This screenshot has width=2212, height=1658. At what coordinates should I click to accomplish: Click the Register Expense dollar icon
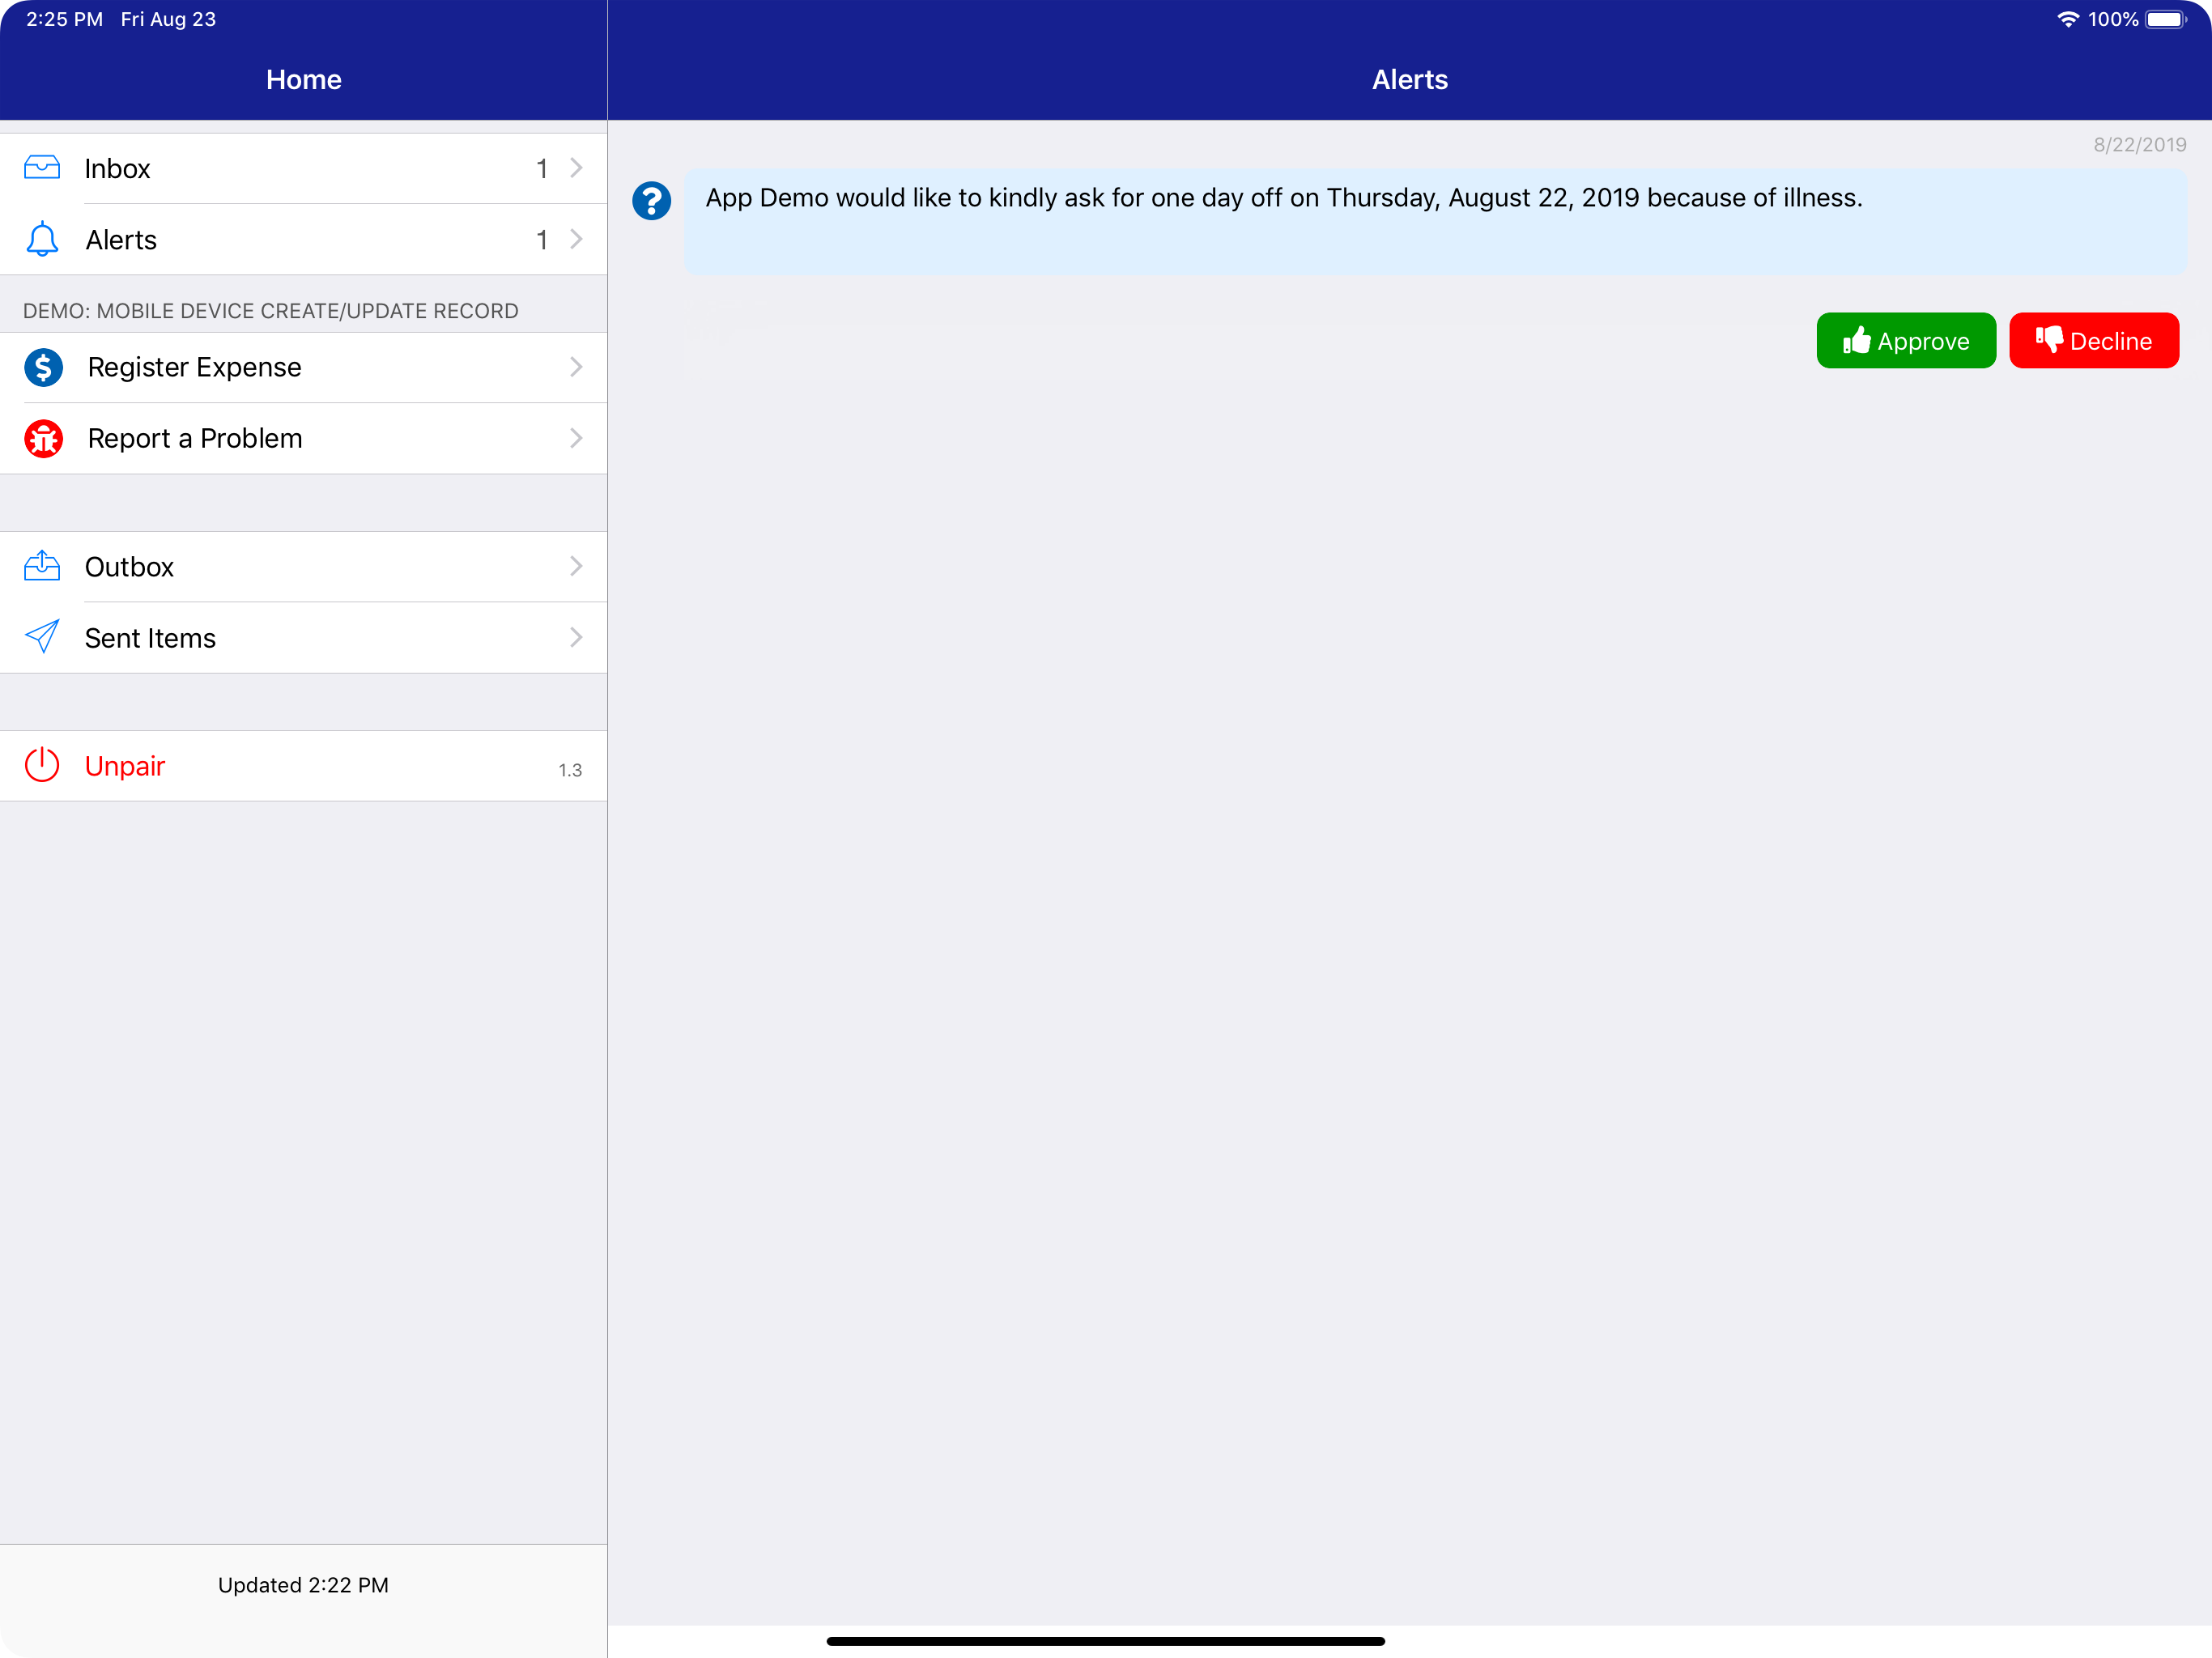(x=43, y=367)
